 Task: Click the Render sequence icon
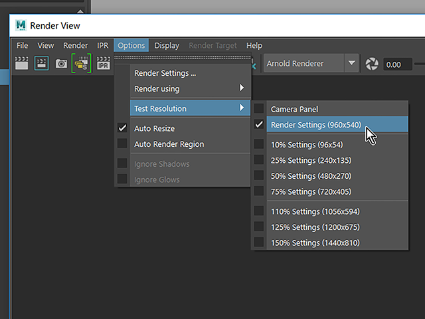click(81, 63)
